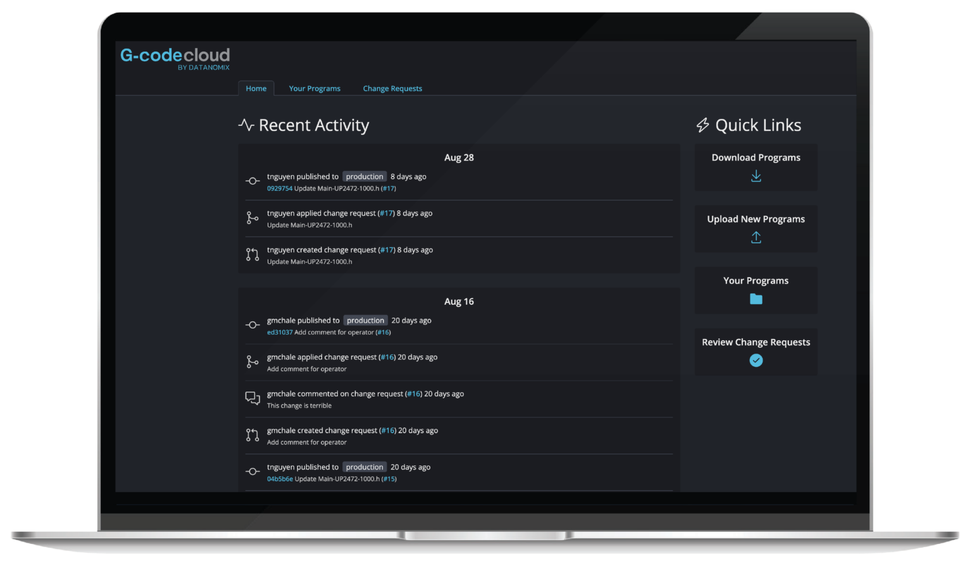The height and width of the screenshot is (573, 972).
Task: Click the blue checkmark icon under Review Change Requests
Action: (x=756, y=360)
